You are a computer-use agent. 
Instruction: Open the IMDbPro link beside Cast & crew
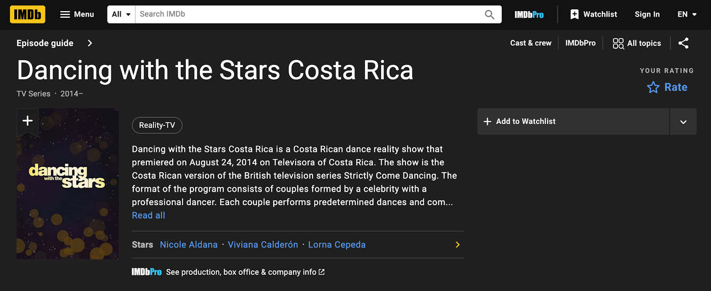[x=580, y=43]
